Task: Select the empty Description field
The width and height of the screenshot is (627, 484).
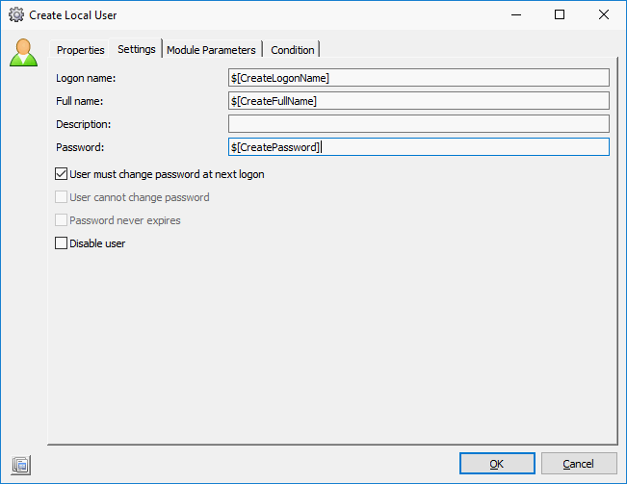Action: (x=418, y=124)
